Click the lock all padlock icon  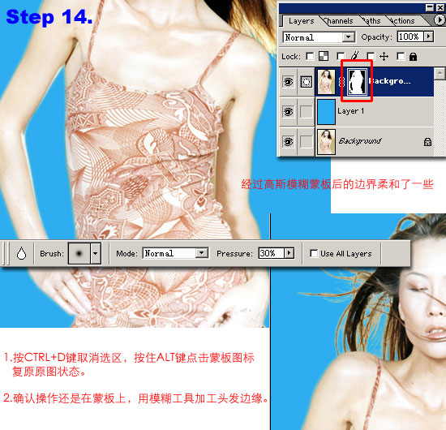413,57
